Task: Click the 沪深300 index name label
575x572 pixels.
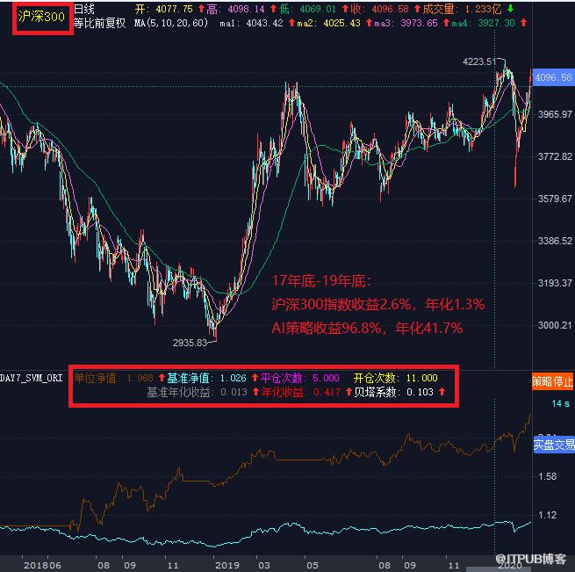Action: click(41, 17)
